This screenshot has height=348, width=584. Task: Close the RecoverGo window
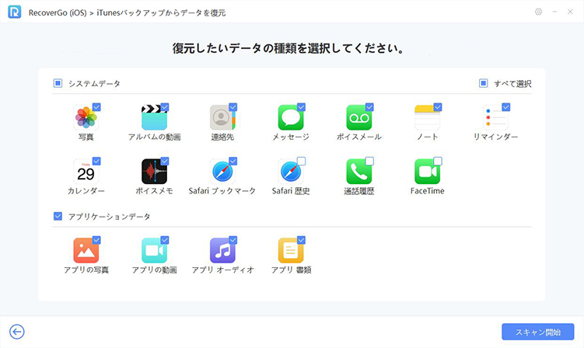pos(570,12)
